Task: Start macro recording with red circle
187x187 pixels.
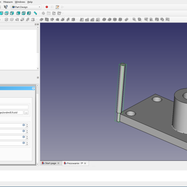Action: [x=47, y=7]
